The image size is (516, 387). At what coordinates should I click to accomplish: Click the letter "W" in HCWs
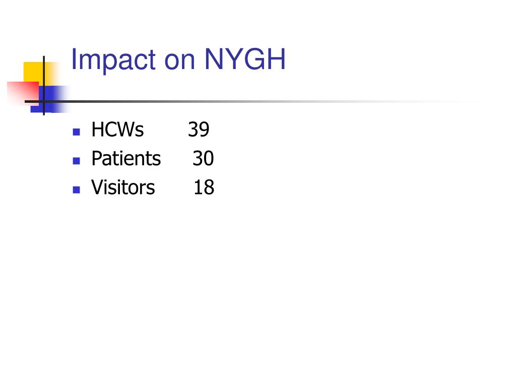click(125, 130)
